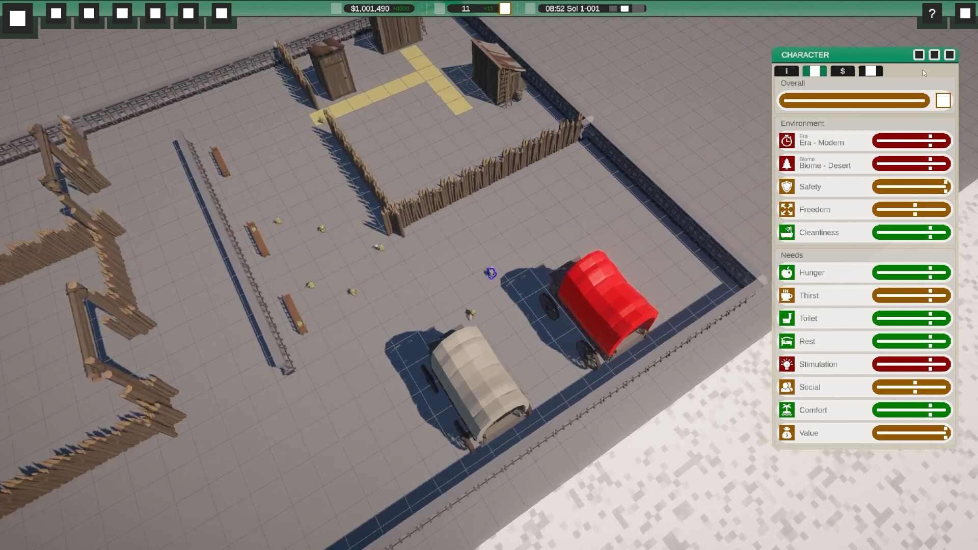Open the character info tab
The width and height of the screenshot is (978, 550).
(786, 71)
